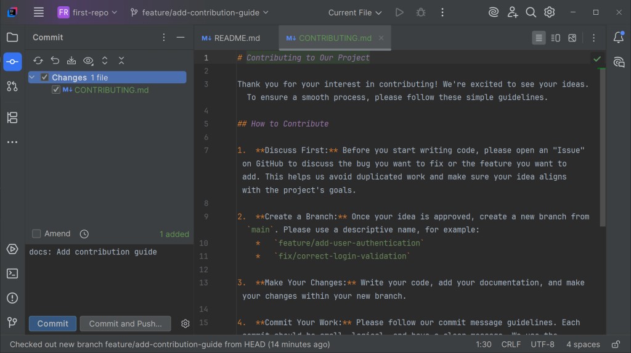
Task: Uncheck the Changes group checkbox
Action: click(44, 77)
